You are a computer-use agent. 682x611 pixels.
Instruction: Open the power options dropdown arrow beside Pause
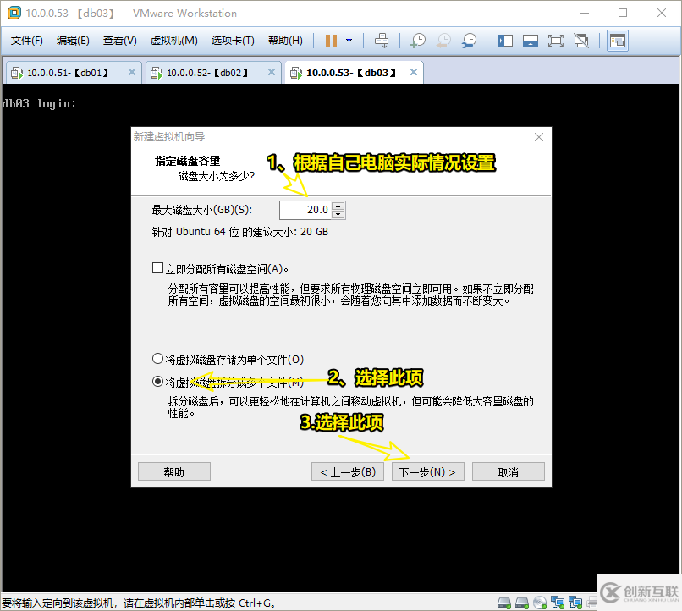coord(349,41)
